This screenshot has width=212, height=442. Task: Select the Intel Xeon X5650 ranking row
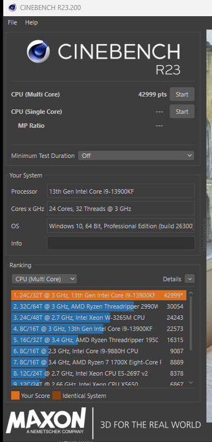[99, 383]
